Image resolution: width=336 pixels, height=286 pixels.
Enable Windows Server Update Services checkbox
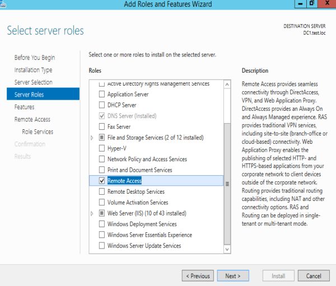tap(102, 246)
